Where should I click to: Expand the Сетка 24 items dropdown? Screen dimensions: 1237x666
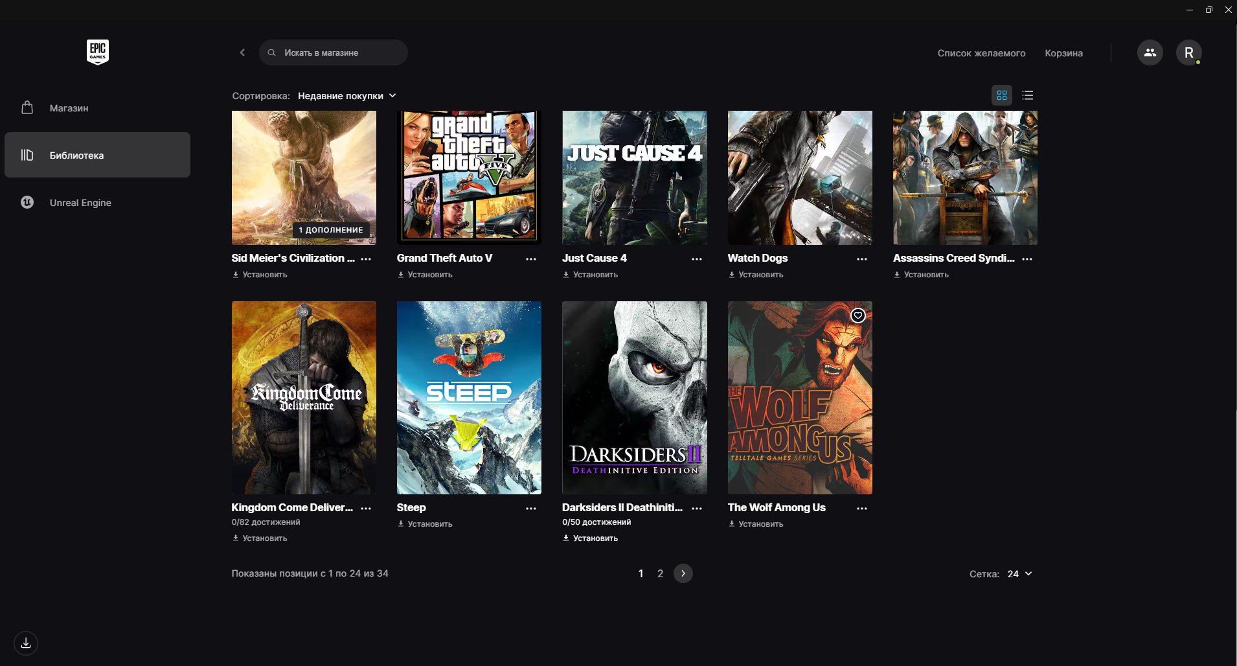pyautogui.click(x=1019, y=574)
